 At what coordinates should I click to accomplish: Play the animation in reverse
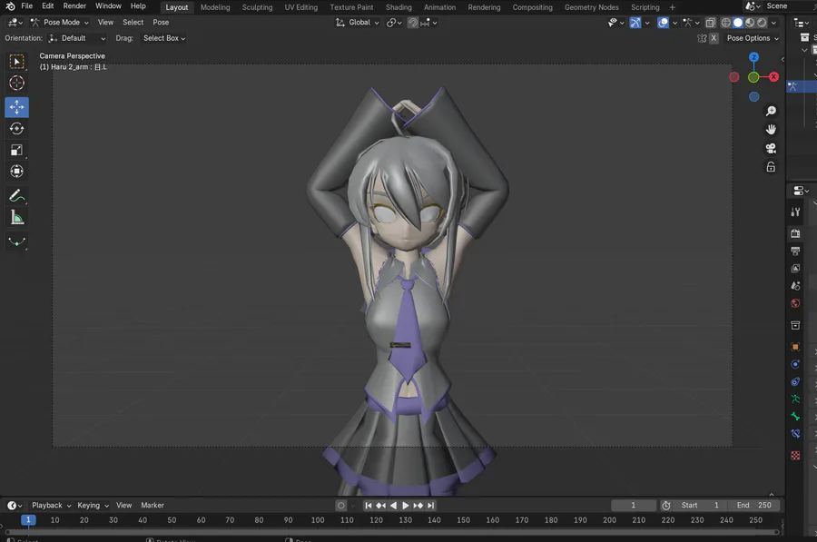click(x=393, y=506)
